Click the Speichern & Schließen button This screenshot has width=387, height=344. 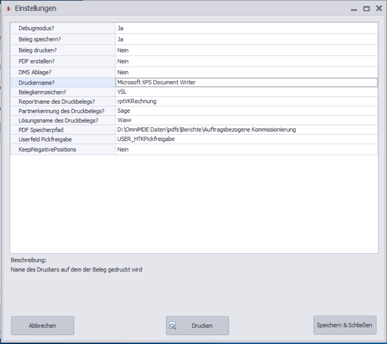click(x=345, y=325)
